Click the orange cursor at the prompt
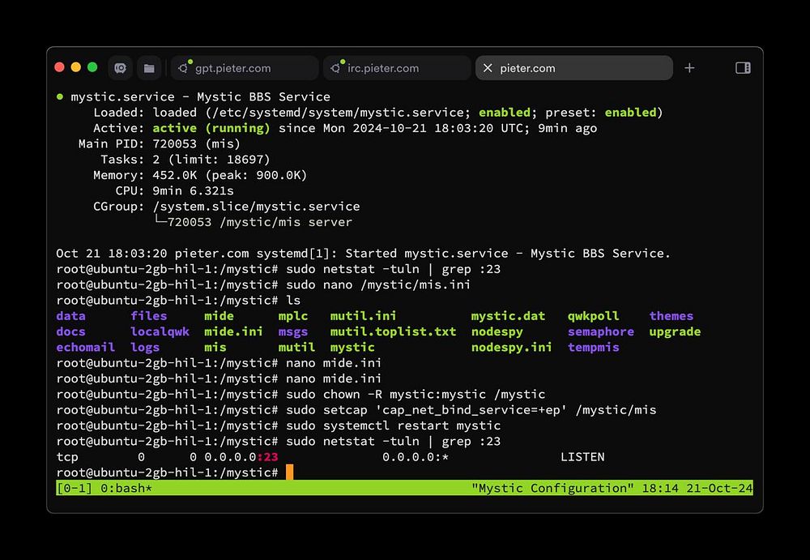This screenshot has width=810, height=560. 289,472
